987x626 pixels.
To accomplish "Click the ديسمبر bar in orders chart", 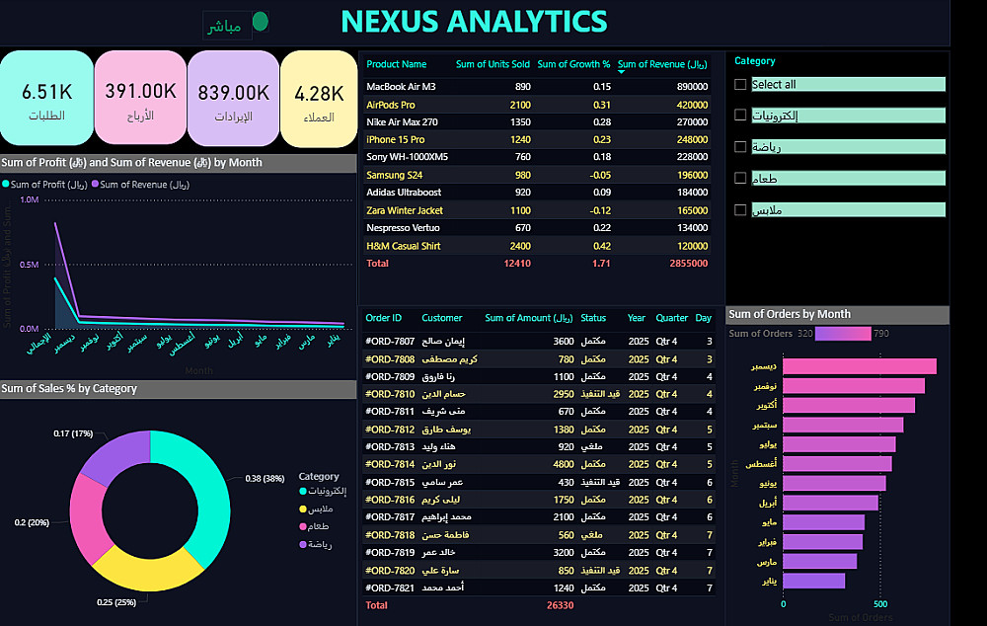I will (860, 366).
